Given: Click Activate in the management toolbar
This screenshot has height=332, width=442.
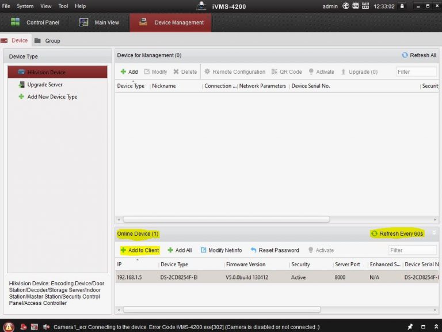Looking at the screenshot, I should [321, 71].
